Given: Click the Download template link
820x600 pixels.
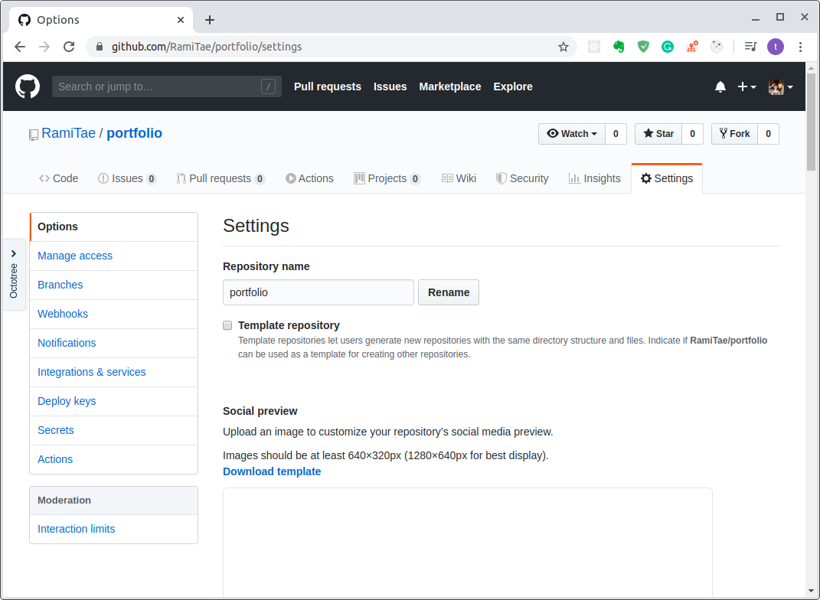Looking at the screenshot, I should coord(272,471).
